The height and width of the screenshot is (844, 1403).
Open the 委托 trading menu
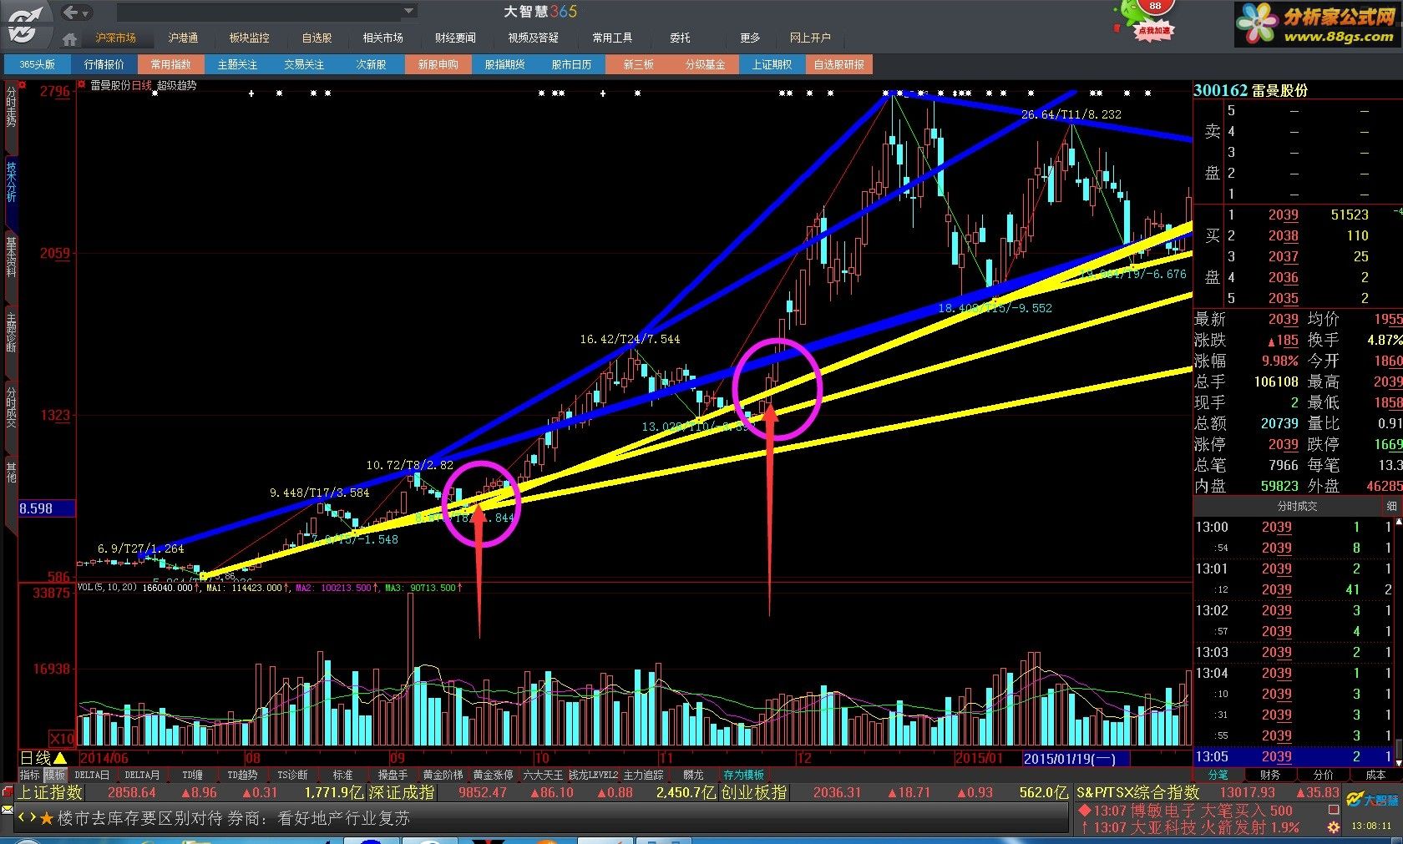(x=680, y=38)
